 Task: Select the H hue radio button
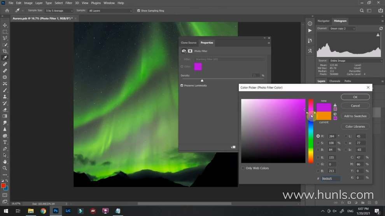coord(318,136)
